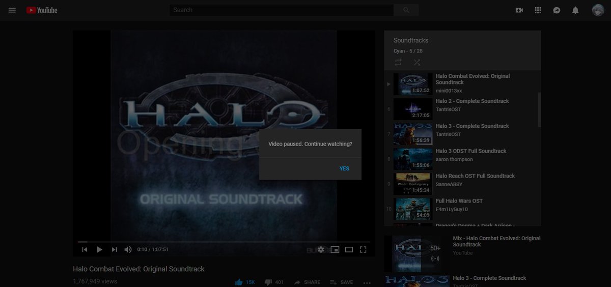
Task: Open the hamburger guide menu
Action: 12,10
